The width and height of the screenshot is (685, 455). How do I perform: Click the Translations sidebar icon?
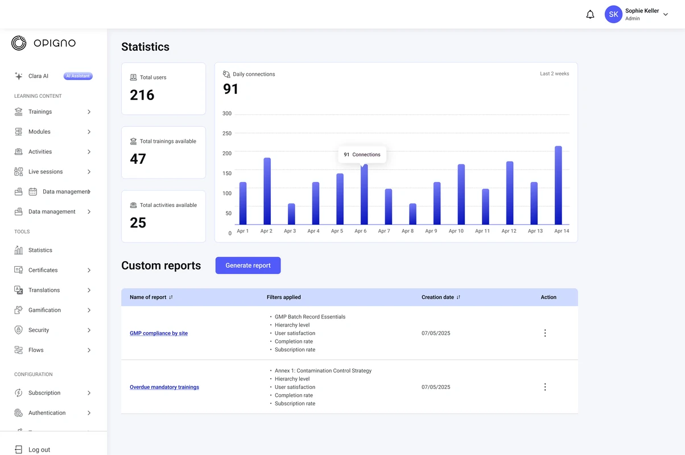pyautogui.click(x=19, y=290)
